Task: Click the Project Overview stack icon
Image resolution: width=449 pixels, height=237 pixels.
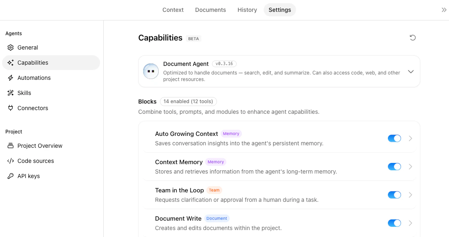Action: pos(11,146)
